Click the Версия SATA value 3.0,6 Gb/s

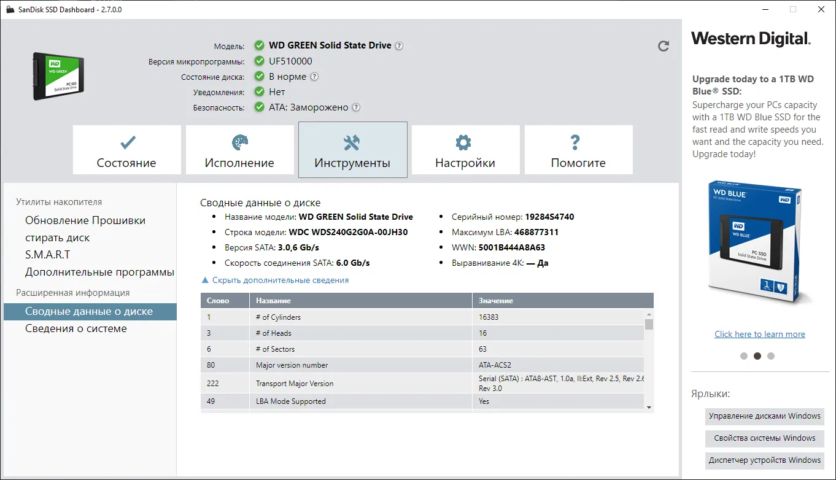tap(299, 247)
